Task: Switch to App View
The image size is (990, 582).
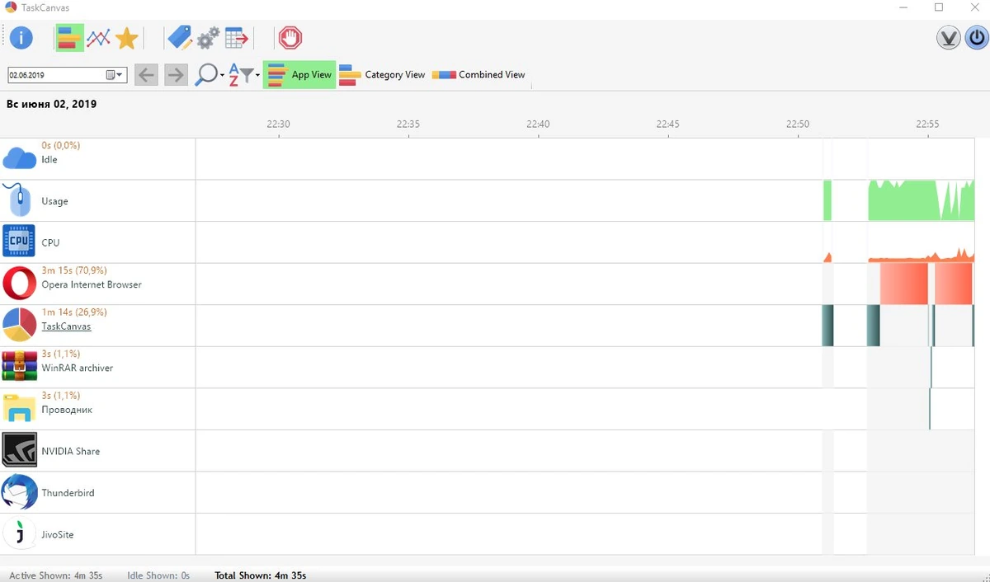Action: (299, 75)
